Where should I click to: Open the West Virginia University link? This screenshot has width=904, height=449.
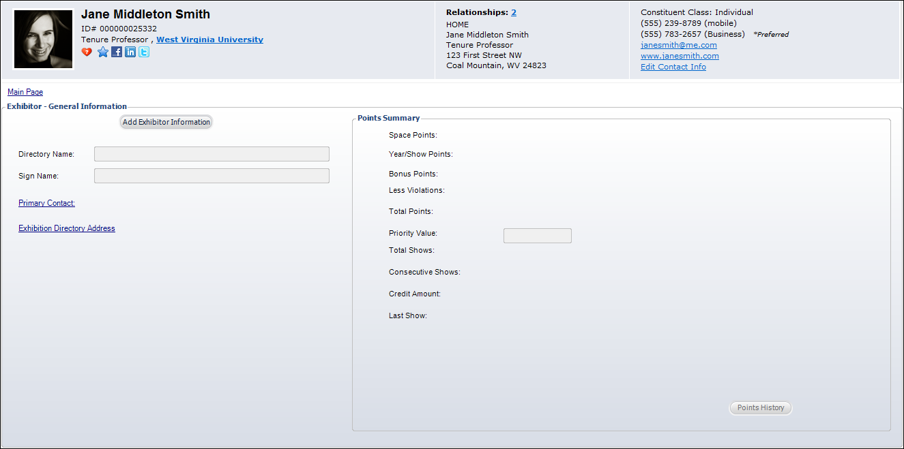coord(209,40)
